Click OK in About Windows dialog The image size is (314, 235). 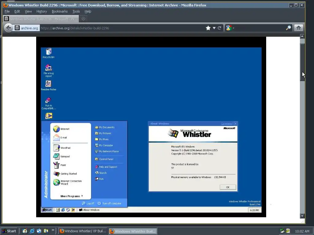(228, 187)
